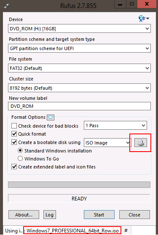Minimize the Rufus window
Viewport: 158px width, 235px height.
tap(120, 4)
